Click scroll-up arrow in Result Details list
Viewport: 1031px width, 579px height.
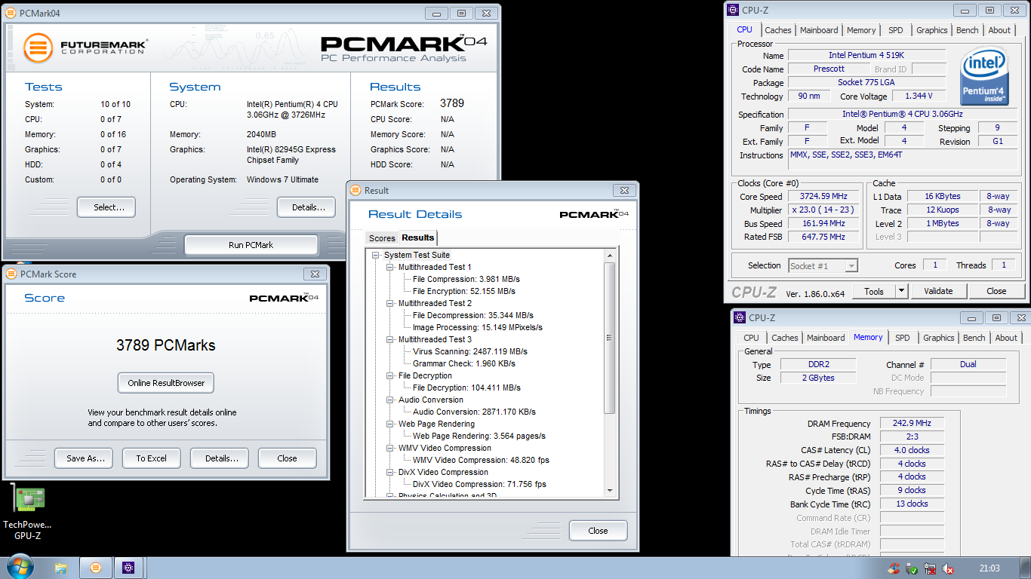tap(610, 256)
